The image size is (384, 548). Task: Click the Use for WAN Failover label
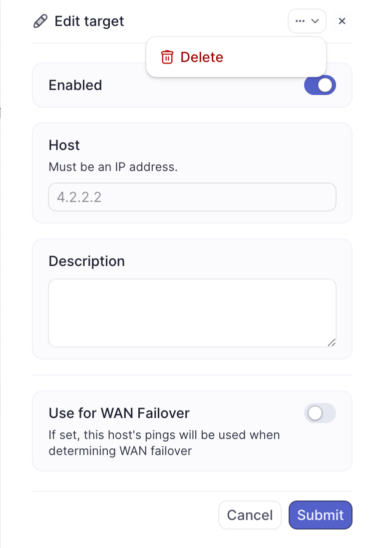(119, 413)
